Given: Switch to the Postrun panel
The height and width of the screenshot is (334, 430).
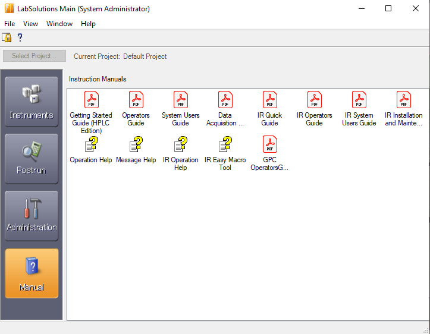Looking at the screenshot, I should tap(32, 159).
